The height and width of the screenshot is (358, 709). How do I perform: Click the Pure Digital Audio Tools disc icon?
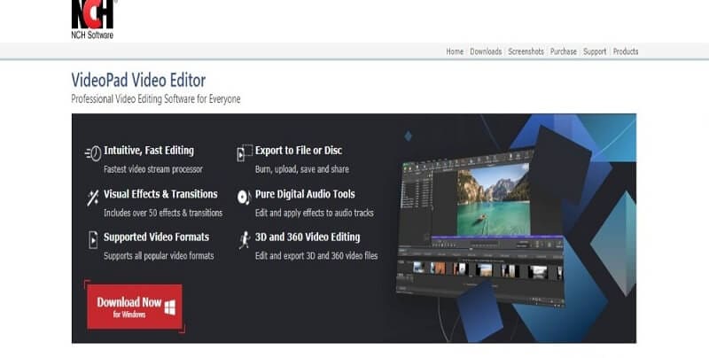click(x=245, y=197)
